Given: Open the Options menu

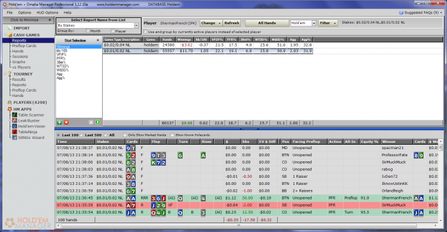Looking at the screenshot, I should tap(24, 13).
